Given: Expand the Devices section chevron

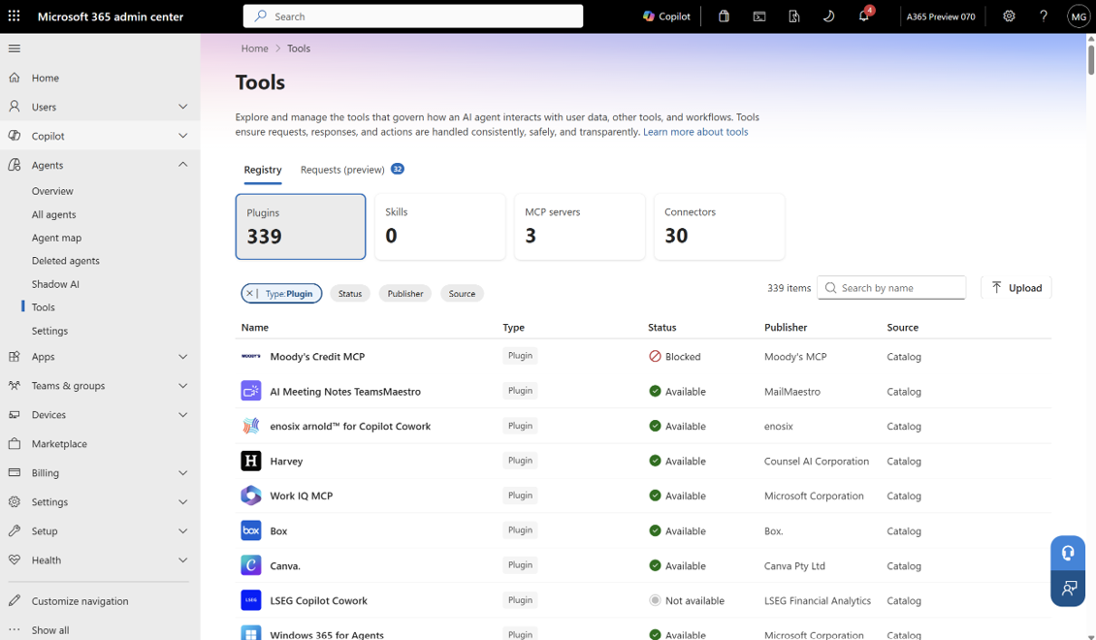Looking at the screenshot, I should coord(183,415).
